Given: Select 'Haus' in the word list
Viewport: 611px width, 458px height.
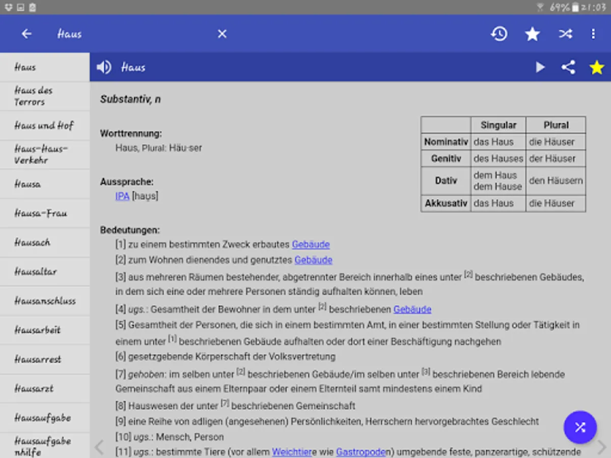Looking at the screenshot, I should (45, 67).
